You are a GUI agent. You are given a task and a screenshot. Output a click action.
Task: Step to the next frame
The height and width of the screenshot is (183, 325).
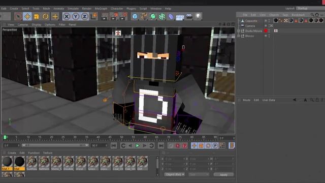point(144,146)
